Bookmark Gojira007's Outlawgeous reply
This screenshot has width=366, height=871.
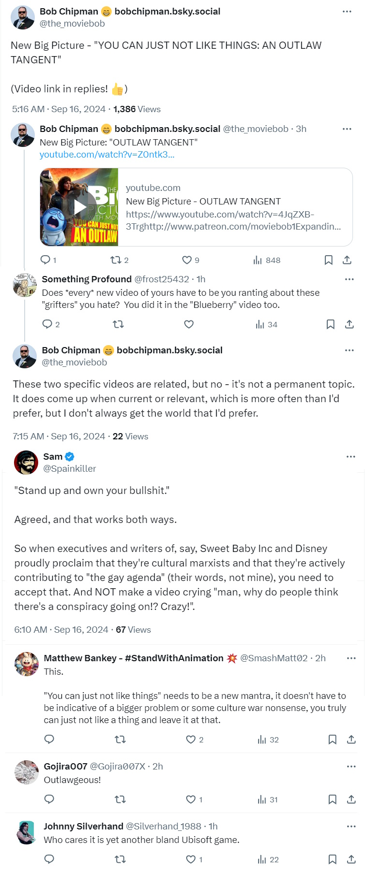click(332, 799)
